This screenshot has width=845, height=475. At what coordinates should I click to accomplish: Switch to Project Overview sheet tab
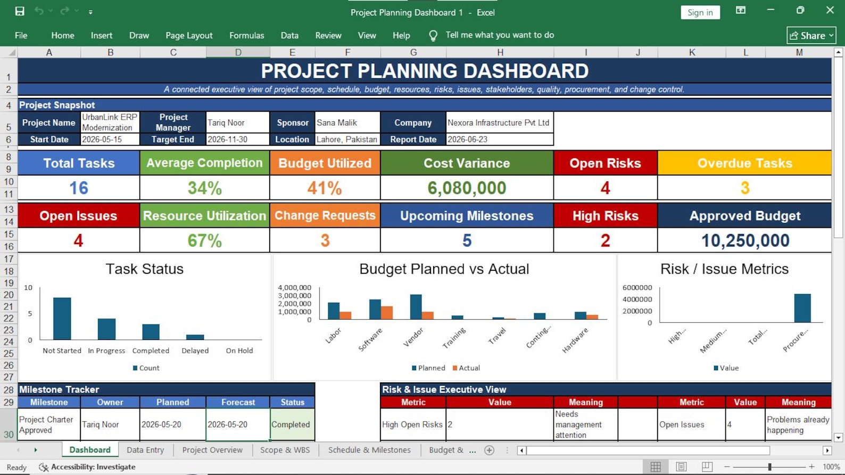[x=212, y=450]
